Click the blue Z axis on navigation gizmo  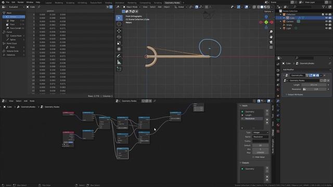point(266,17)
